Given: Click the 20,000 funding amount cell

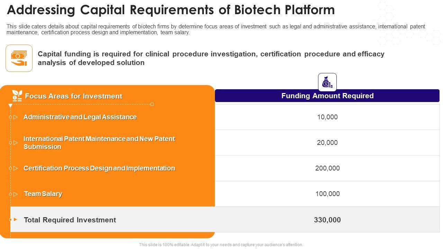Looking at the screenshot, I should (x=327, y=142).
